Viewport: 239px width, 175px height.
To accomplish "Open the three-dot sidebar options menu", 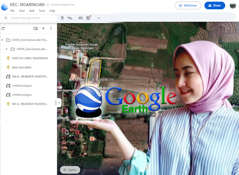I will 51,28.
